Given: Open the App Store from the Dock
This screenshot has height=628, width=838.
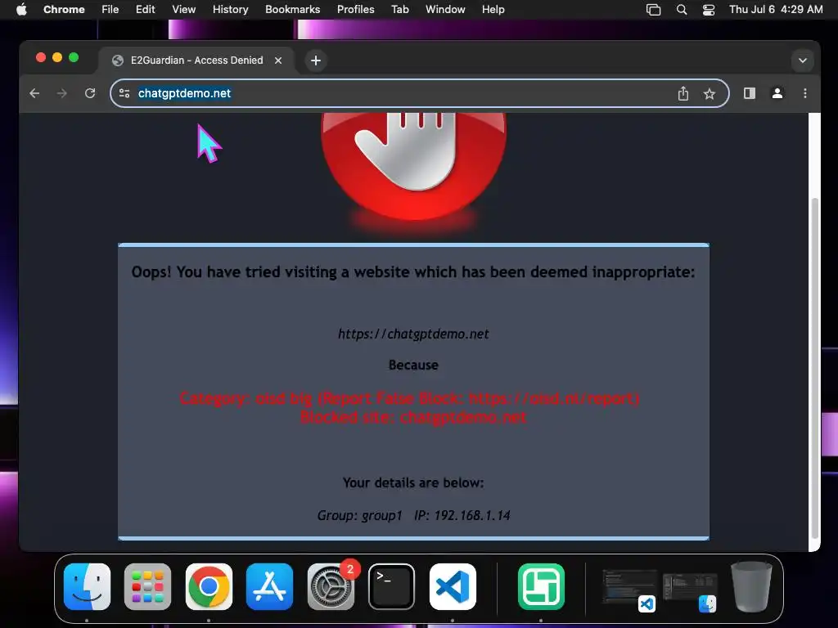Looking at the screenshot, I should point(269,586).
